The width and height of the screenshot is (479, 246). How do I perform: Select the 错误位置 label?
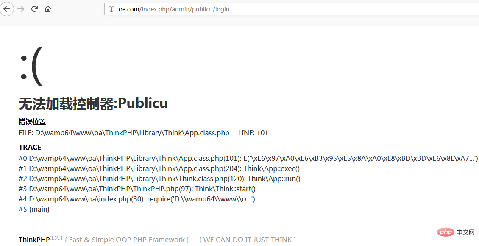pyautogui.click(x=32, y=122)
